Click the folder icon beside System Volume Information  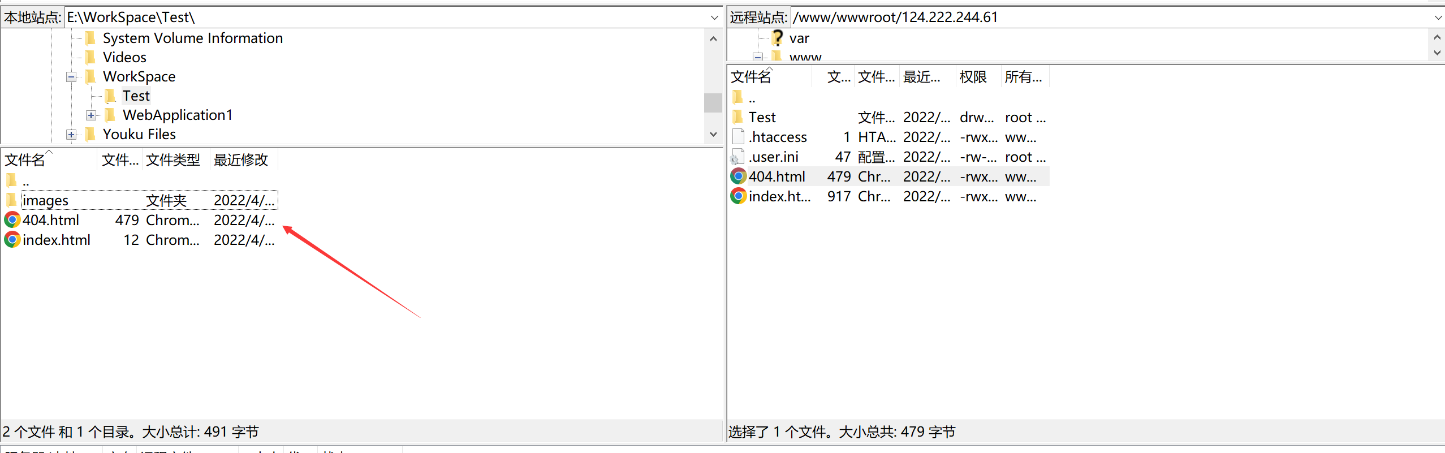pos(90,38)
